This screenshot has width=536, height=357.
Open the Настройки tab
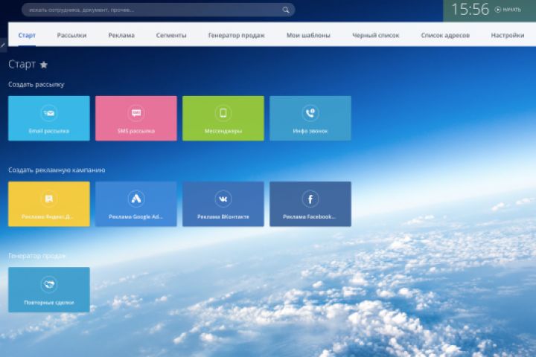[x=508, y=35]
